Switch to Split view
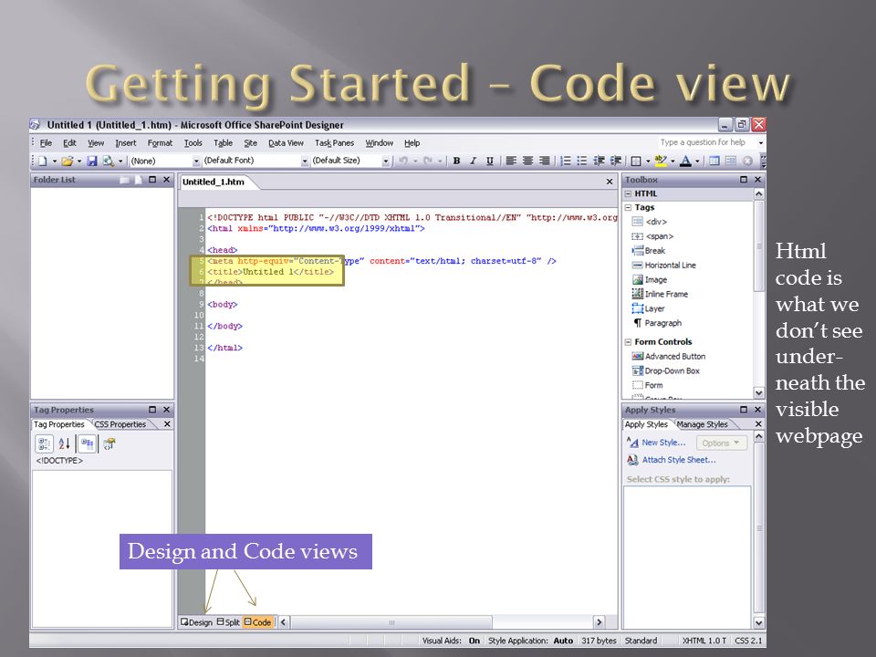 pos(228,621)
